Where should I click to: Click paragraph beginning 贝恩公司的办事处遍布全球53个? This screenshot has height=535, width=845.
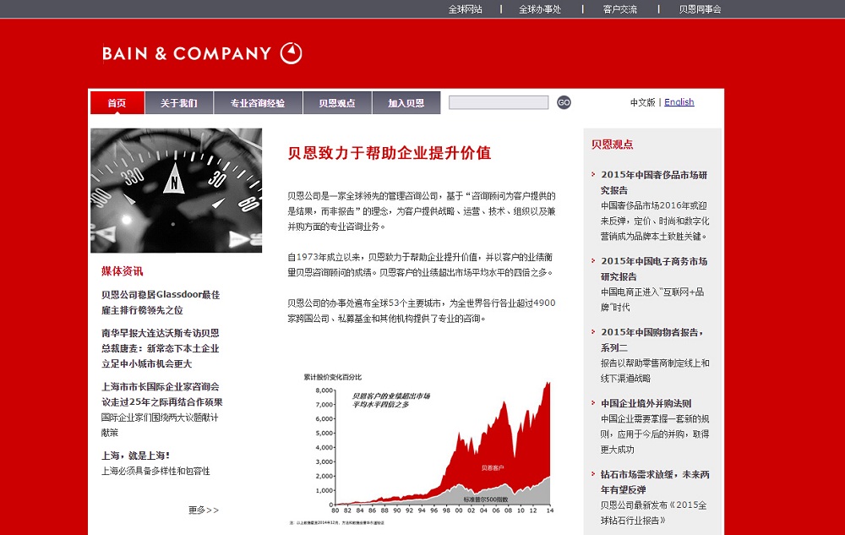(x=422, y=310)
